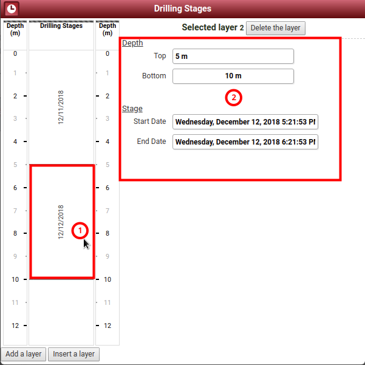Click the Selected layer 2 heading
The height and width of the screenshot is (365, 365).
[x=213, y=28]
